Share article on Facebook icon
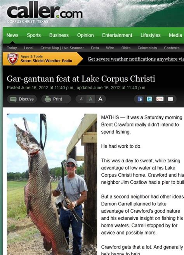Screen dimensions: 184x255 point(140,99)
